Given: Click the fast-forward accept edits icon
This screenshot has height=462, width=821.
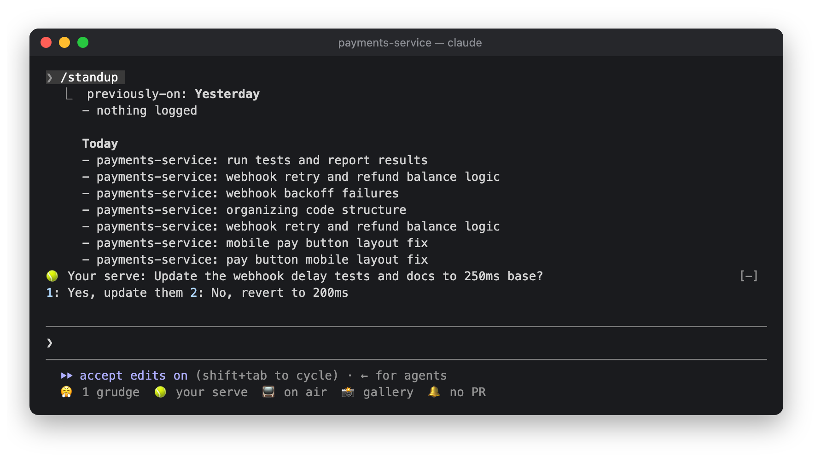Looking at the screenshot, I should pos(67,375).
